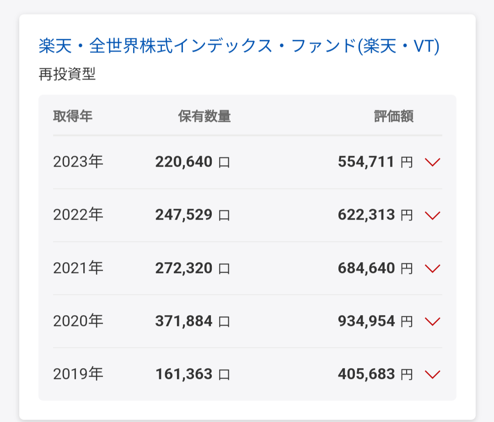Expand the 2021年 row chevron

(x=432, y=269)
